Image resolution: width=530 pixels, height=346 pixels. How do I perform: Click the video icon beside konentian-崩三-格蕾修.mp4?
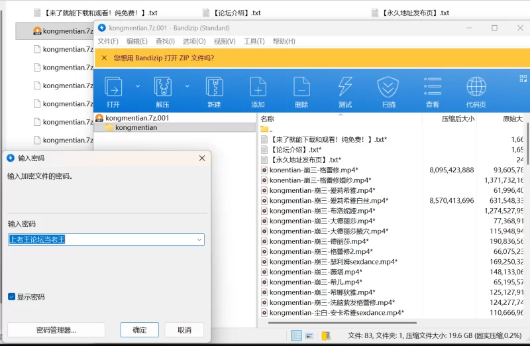(264, 170)
